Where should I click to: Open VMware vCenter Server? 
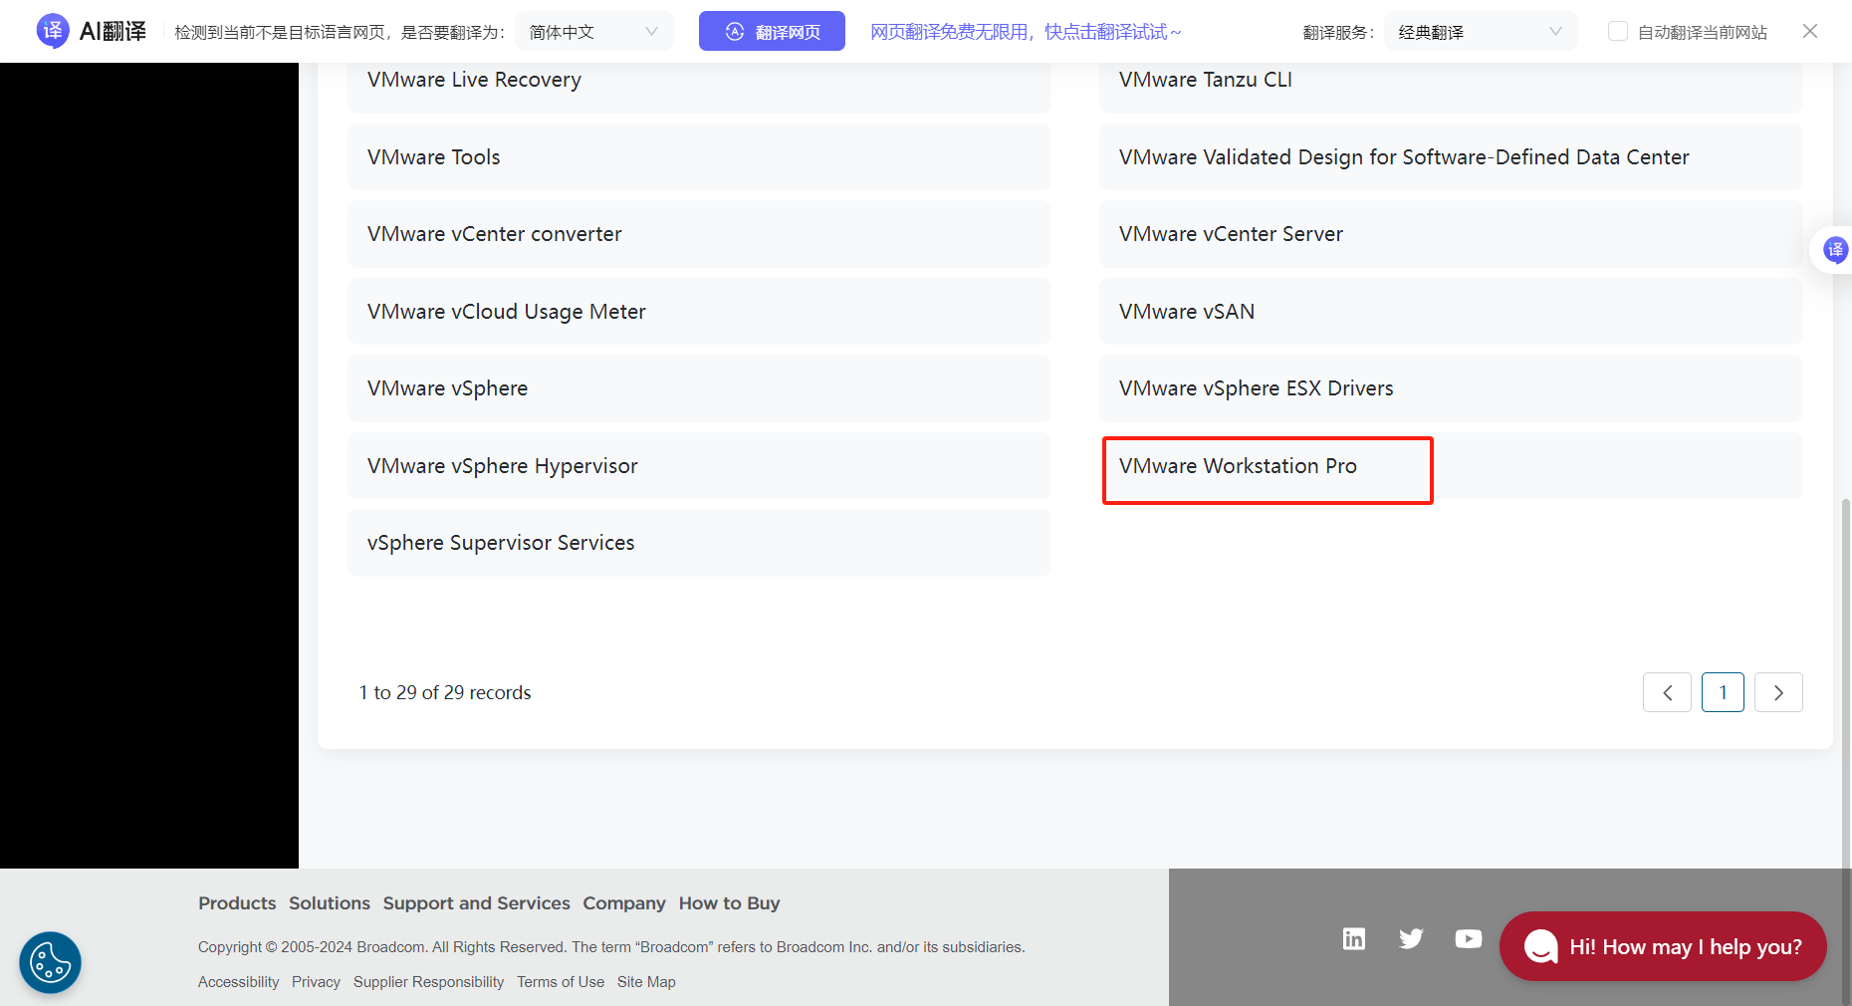tap(1451, 234)
